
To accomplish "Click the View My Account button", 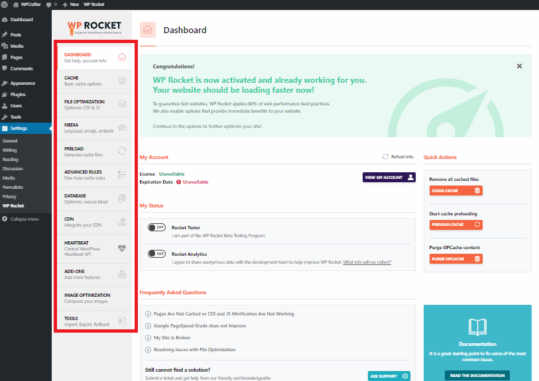I will pyautogui.click(x=389, y=178).
